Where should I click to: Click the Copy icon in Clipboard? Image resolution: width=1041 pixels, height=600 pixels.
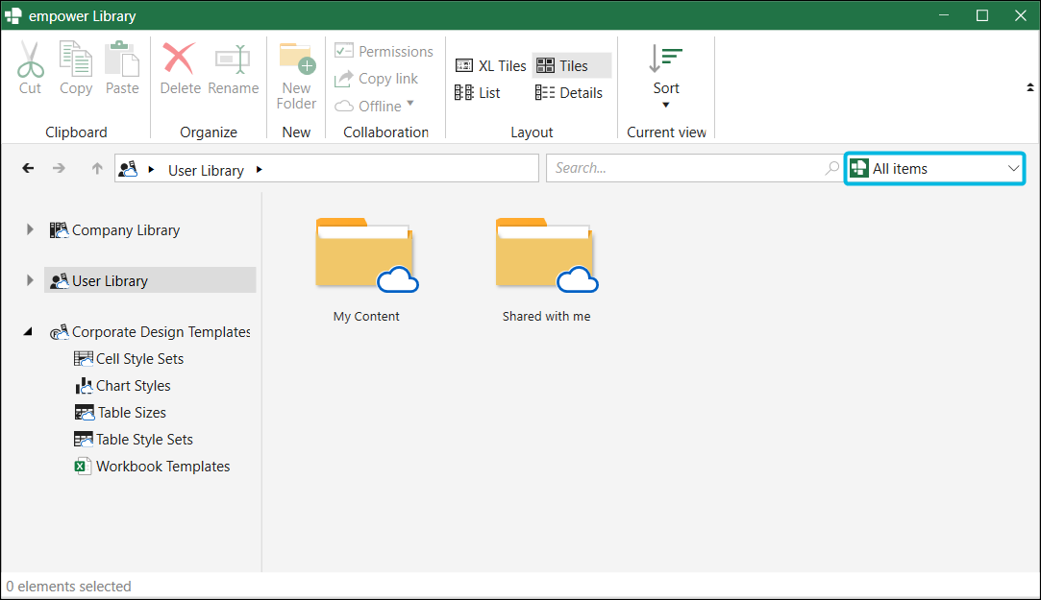pyautogui.click(x=76, y=59)
